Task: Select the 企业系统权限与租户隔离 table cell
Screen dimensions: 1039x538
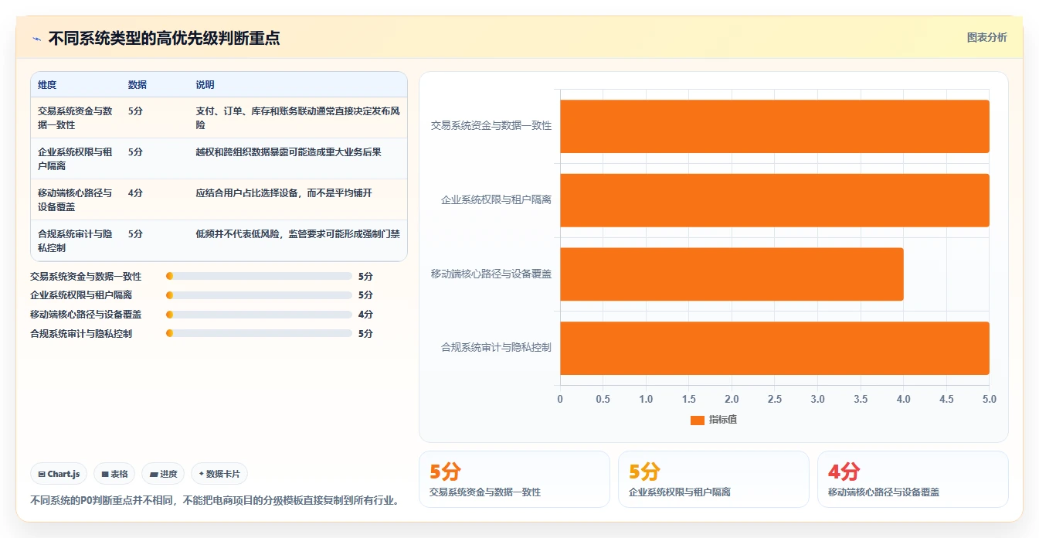Action: pyautogui.click(x=75, y=158)
